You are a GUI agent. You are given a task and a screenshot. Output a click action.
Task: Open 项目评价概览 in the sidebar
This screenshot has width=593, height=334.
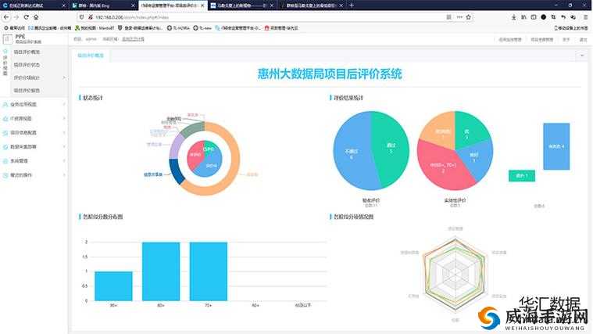coord(27,52)
